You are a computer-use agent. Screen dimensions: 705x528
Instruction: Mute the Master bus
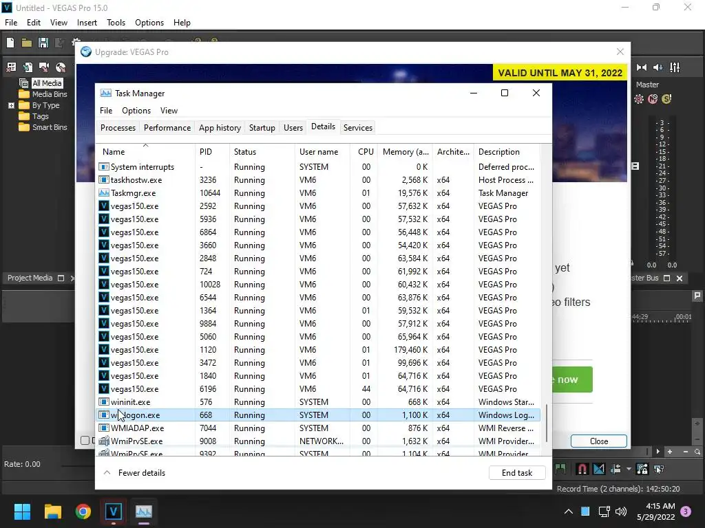[653, 99]
